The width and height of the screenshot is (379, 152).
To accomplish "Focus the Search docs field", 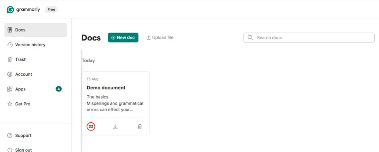I will tap(309, 37).
